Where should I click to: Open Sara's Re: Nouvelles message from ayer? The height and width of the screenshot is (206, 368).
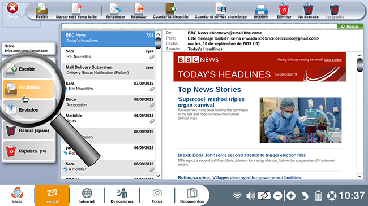[x=108, y=55]
